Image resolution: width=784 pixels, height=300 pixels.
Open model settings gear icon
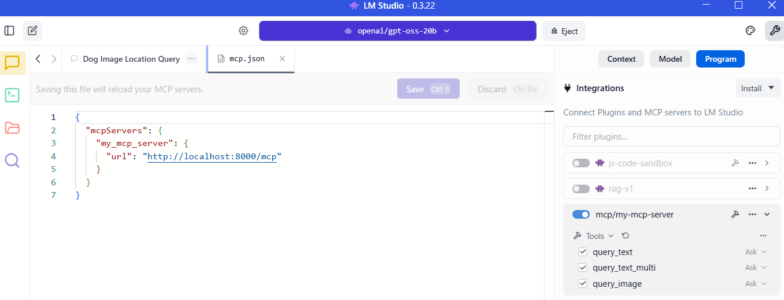(243, 31)
